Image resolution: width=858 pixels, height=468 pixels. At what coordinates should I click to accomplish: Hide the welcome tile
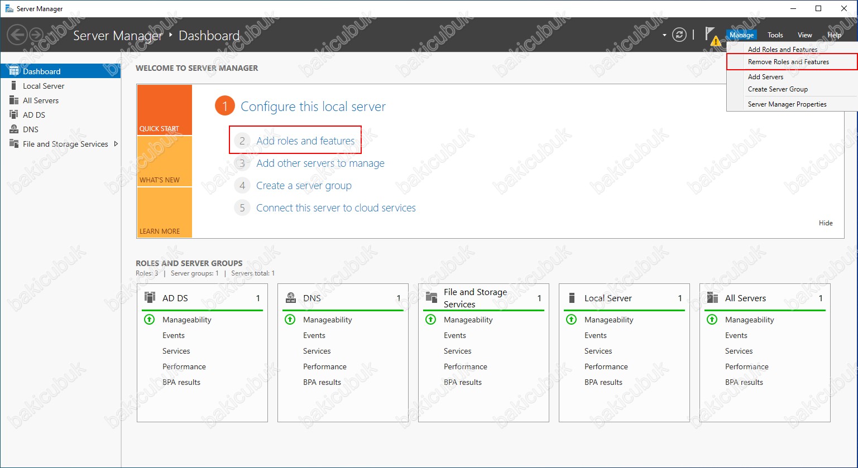pos(826,223)
